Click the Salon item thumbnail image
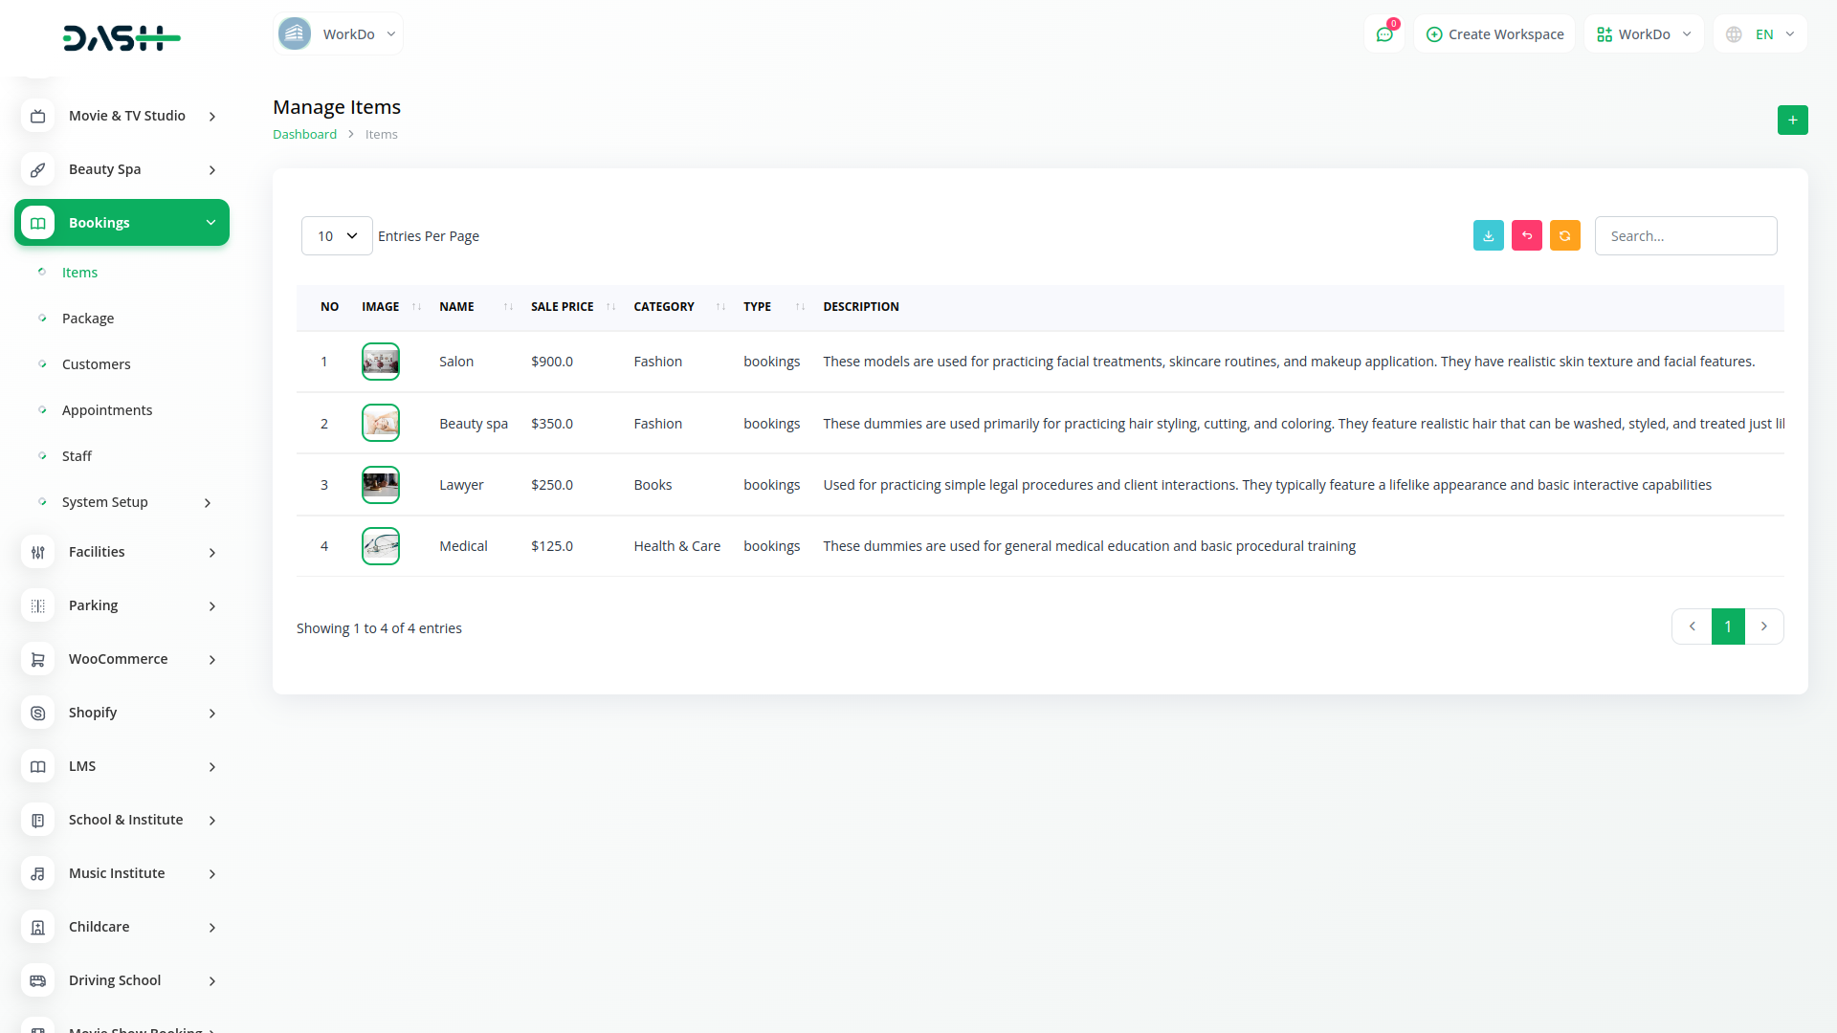 [x=381, y=362]
